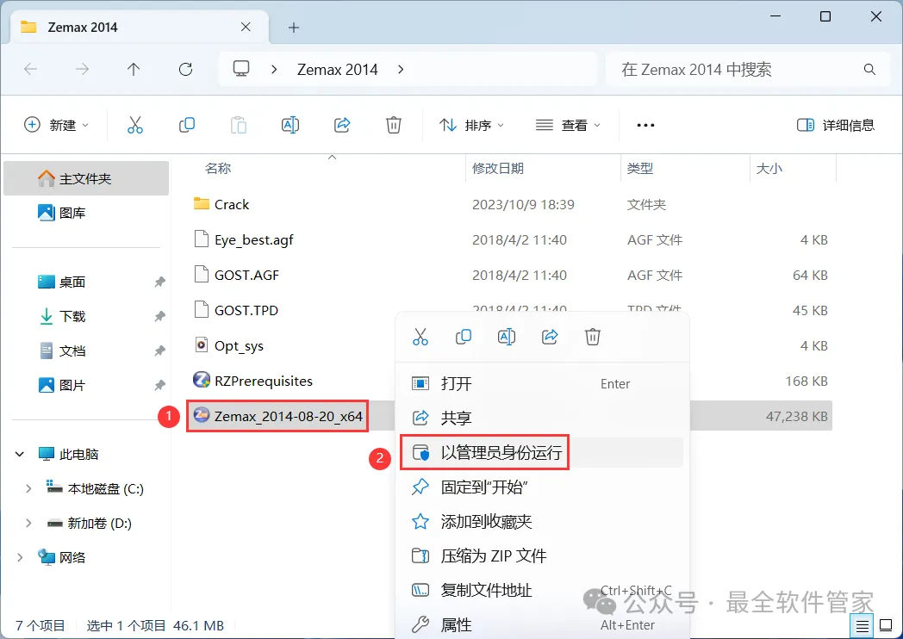903x639 pixels.
Task: Open 图片 in the sidebar
Action: point(86,385)
